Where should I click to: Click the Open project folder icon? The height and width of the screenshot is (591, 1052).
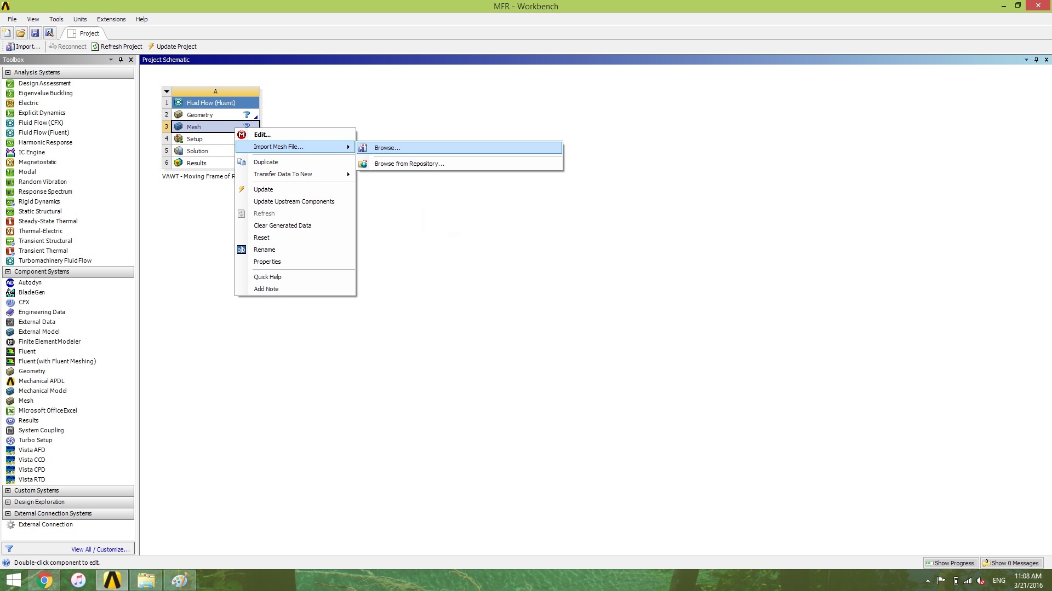click(x=21, y=33)
